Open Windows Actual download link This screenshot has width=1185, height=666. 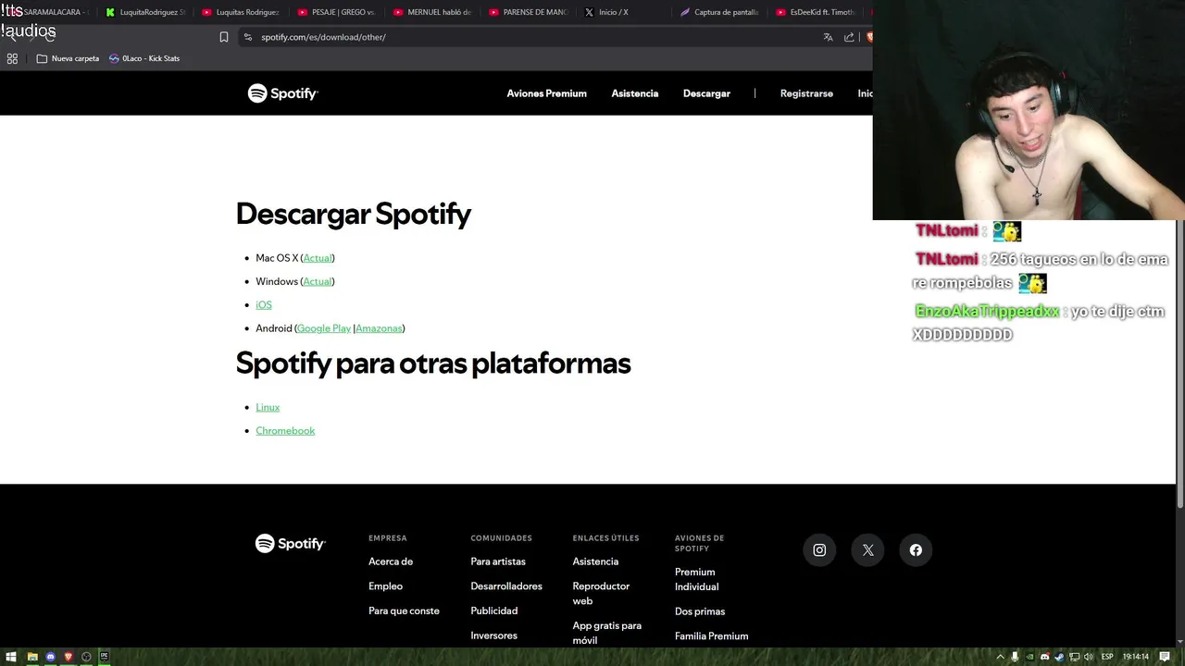[318, 281]
